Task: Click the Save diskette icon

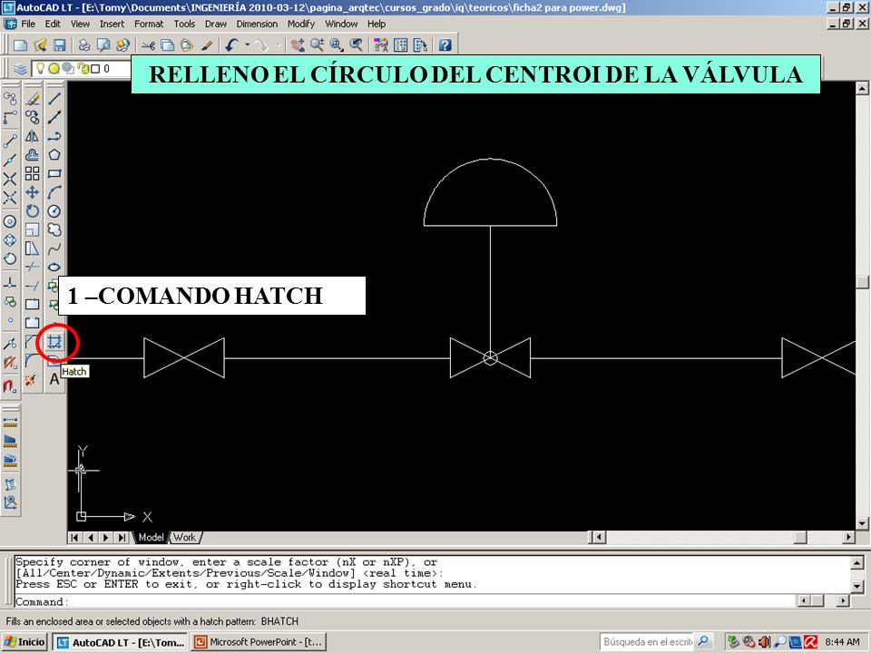Action: coord(60,45)
